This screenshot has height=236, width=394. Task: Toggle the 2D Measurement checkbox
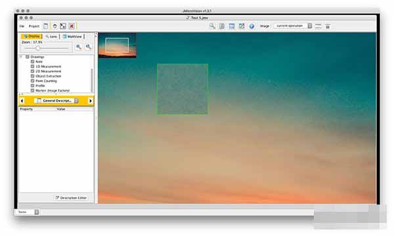(x=32, y=71)
